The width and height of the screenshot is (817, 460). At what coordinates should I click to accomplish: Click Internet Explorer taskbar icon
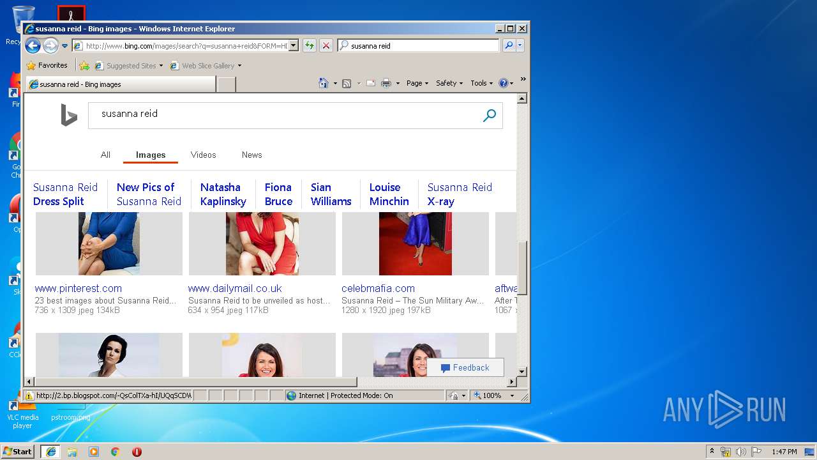[50, 451]
